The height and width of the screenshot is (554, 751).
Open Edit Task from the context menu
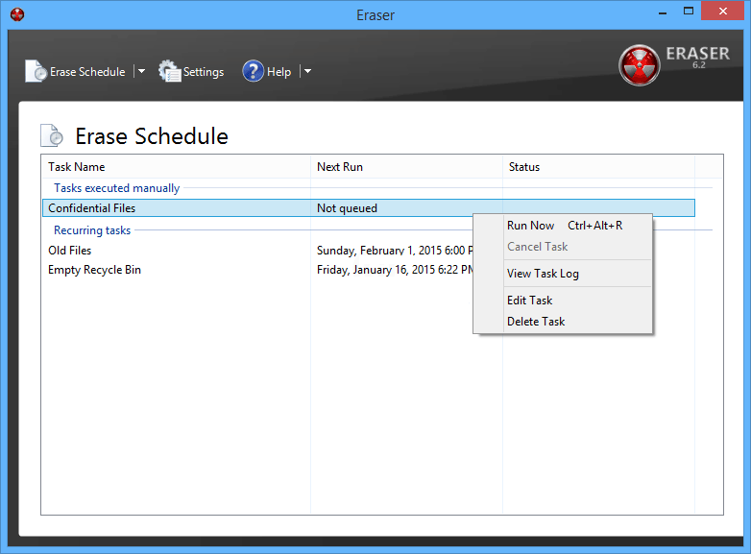529,301
